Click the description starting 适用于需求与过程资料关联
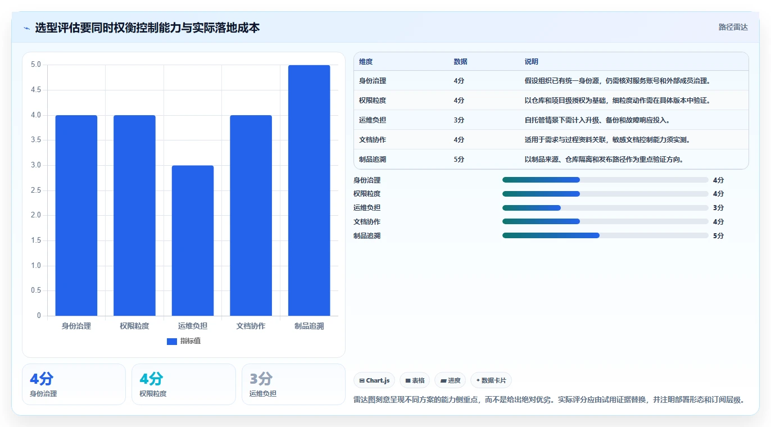This screenshot has height=427, width=771. point(607,140)
